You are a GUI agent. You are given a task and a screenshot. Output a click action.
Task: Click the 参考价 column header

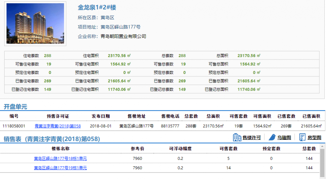coord(138,148)
